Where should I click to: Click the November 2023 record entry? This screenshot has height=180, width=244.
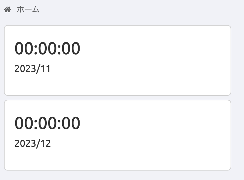118,60
